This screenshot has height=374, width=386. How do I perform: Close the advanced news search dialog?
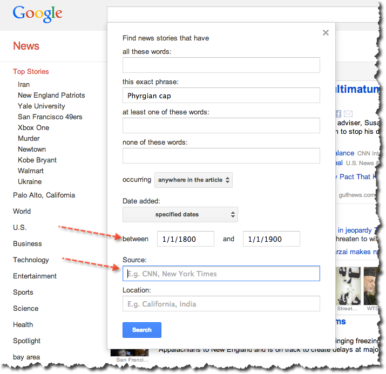[326, 32]
